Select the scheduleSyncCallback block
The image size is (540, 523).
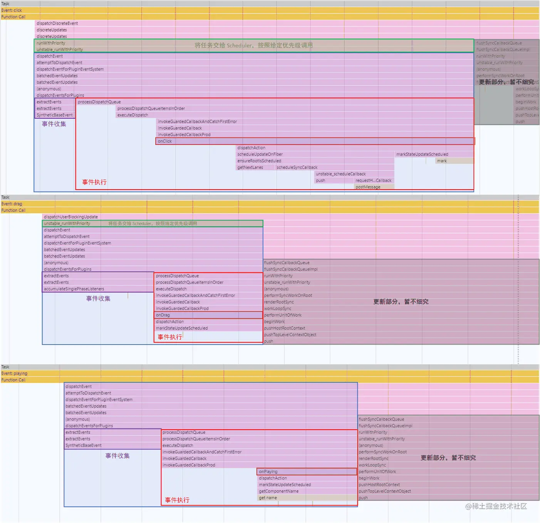tap(297, 167)
